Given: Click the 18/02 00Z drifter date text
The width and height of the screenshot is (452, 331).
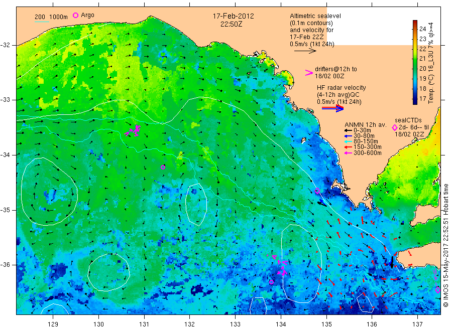Looking at the screenshot, I should 329,76.
